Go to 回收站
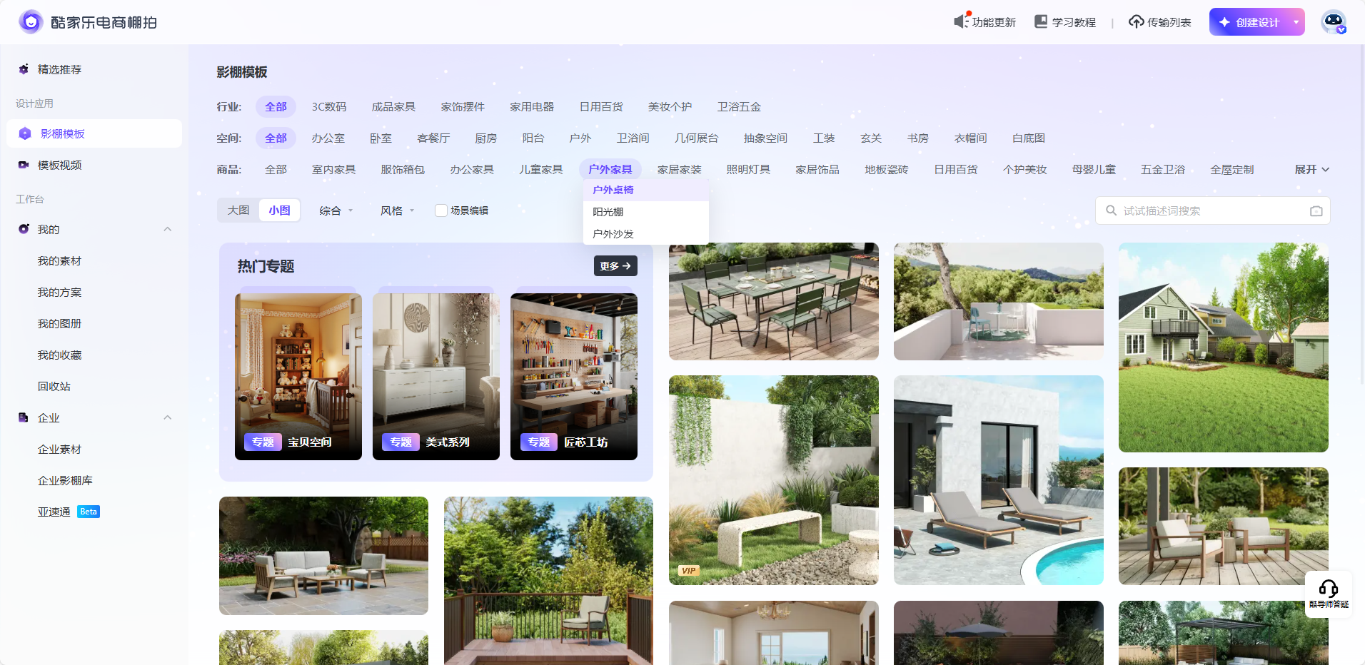Screen dimensions: 1365x665 (54, 387)
